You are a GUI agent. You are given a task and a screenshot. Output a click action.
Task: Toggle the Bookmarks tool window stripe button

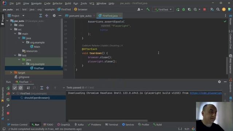coord(3,95)
